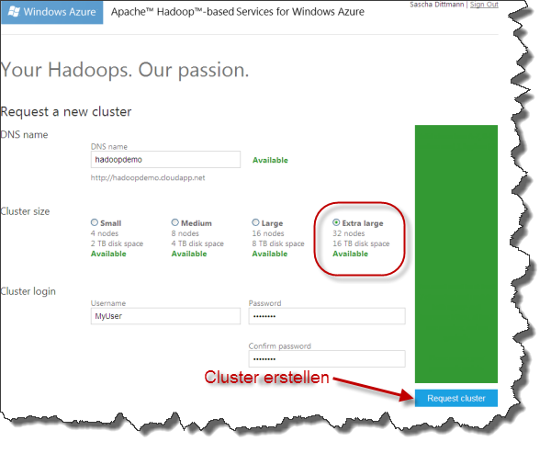Screen dimensions: 551x453
Task: Click the Medium label text
Action: [197, 223]
